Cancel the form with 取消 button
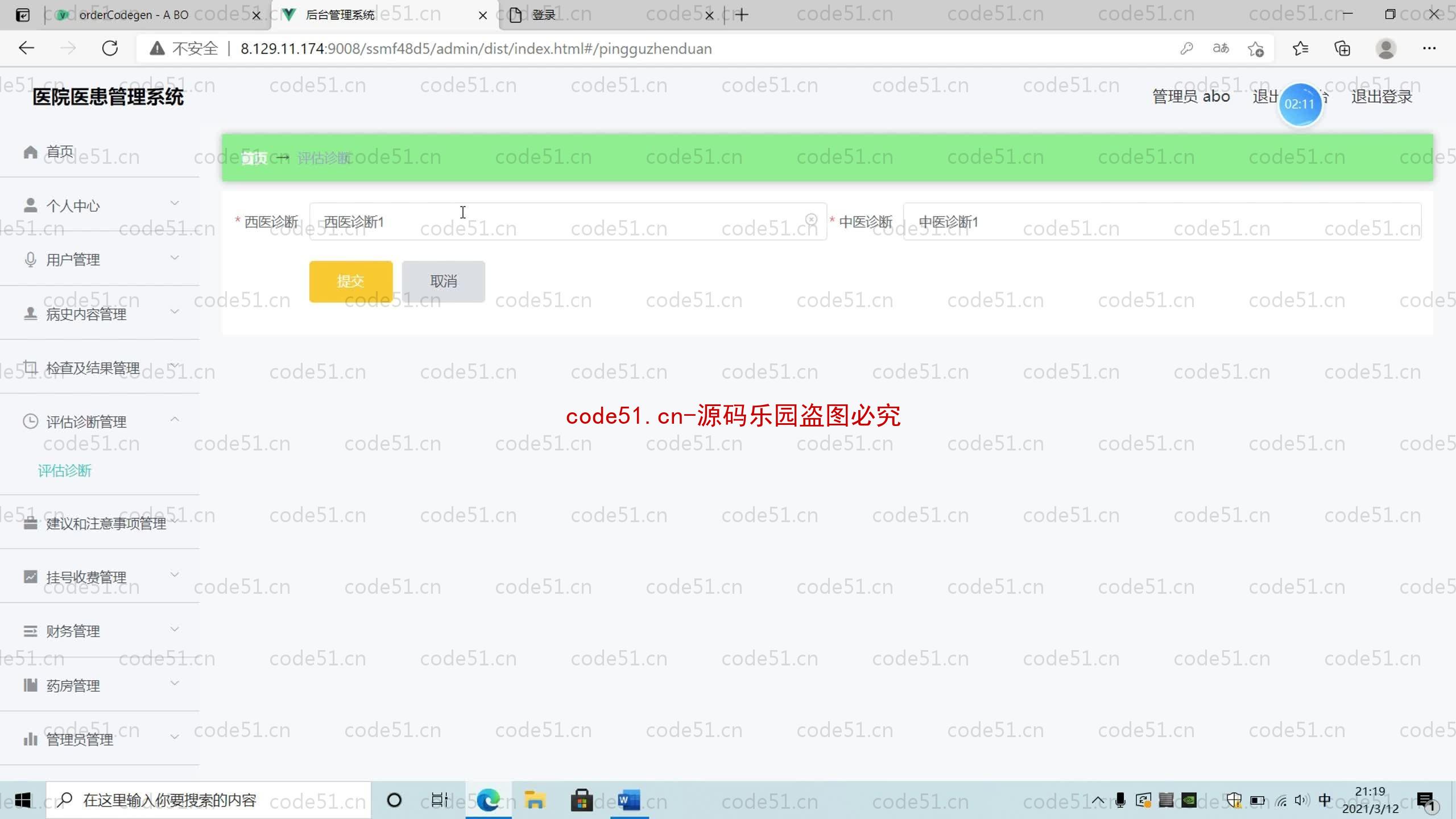This screenshot has height=819, width=1456. 444,282
